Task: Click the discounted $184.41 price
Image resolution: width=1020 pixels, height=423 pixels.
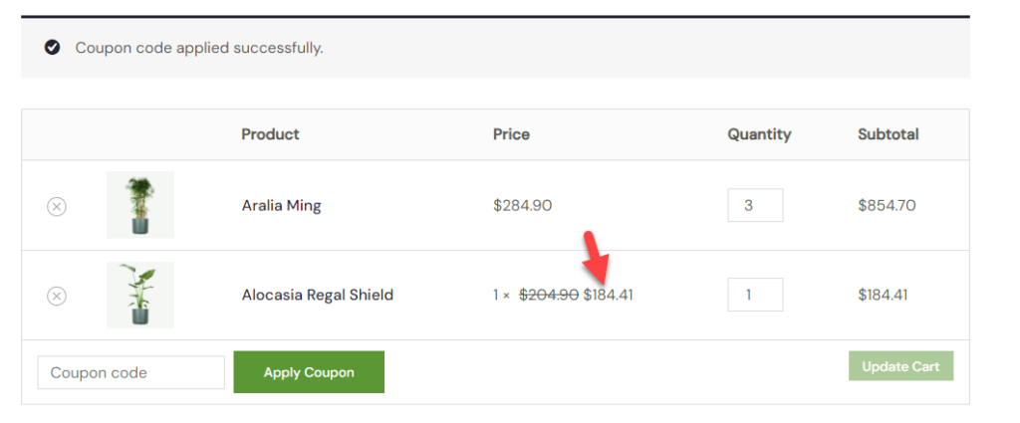Action: click(609, 296)
